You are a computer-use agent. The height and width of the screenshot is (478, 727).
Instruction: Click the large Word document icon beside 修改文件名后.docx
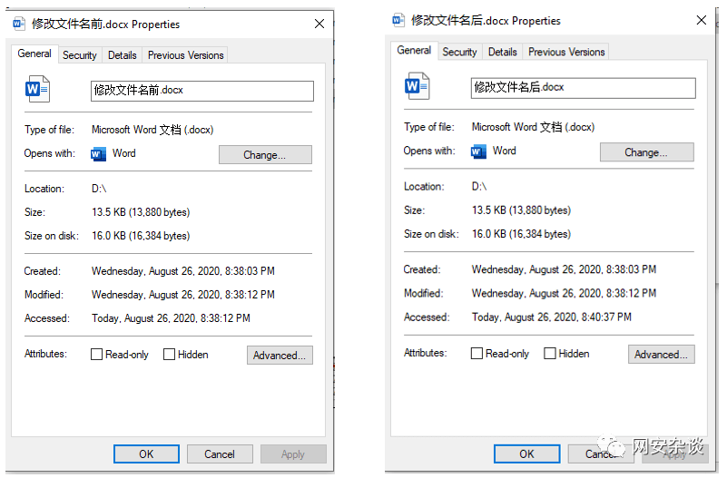(x=418, y=85)
